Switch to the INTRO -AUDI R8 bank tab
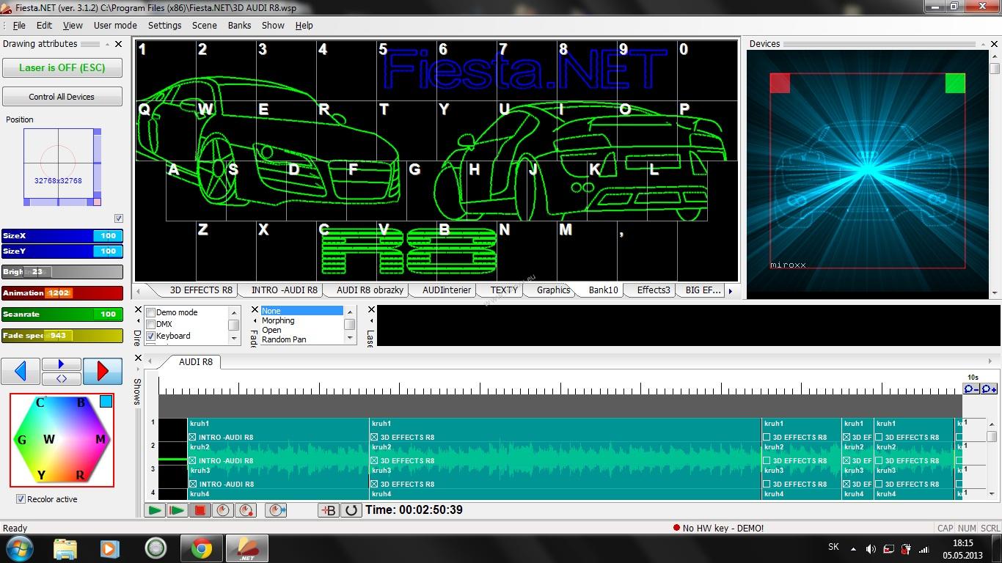 (285, 290)
